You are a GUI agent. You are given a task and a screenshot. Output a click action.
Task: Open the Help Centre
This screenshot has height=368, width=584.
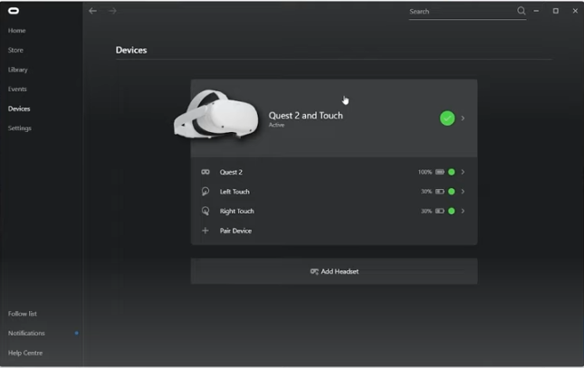tap(25, 353)
